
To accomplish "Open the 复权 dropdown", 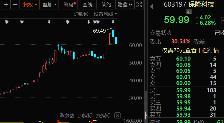I will point(29,5).
